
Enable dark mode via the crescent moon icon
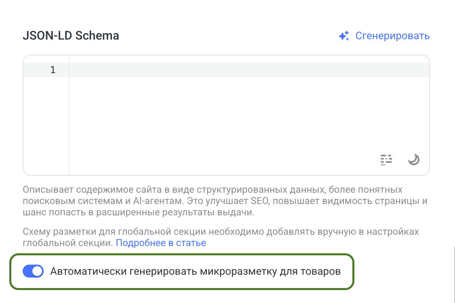[413, 160]
